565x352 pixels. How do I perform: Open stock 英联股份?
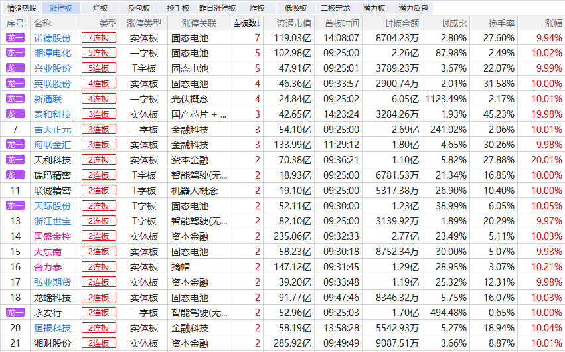tap(52, 84)
